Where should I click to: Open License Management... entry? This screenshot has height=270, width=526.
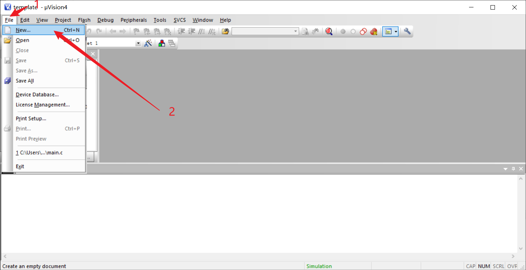click(44, 105)
